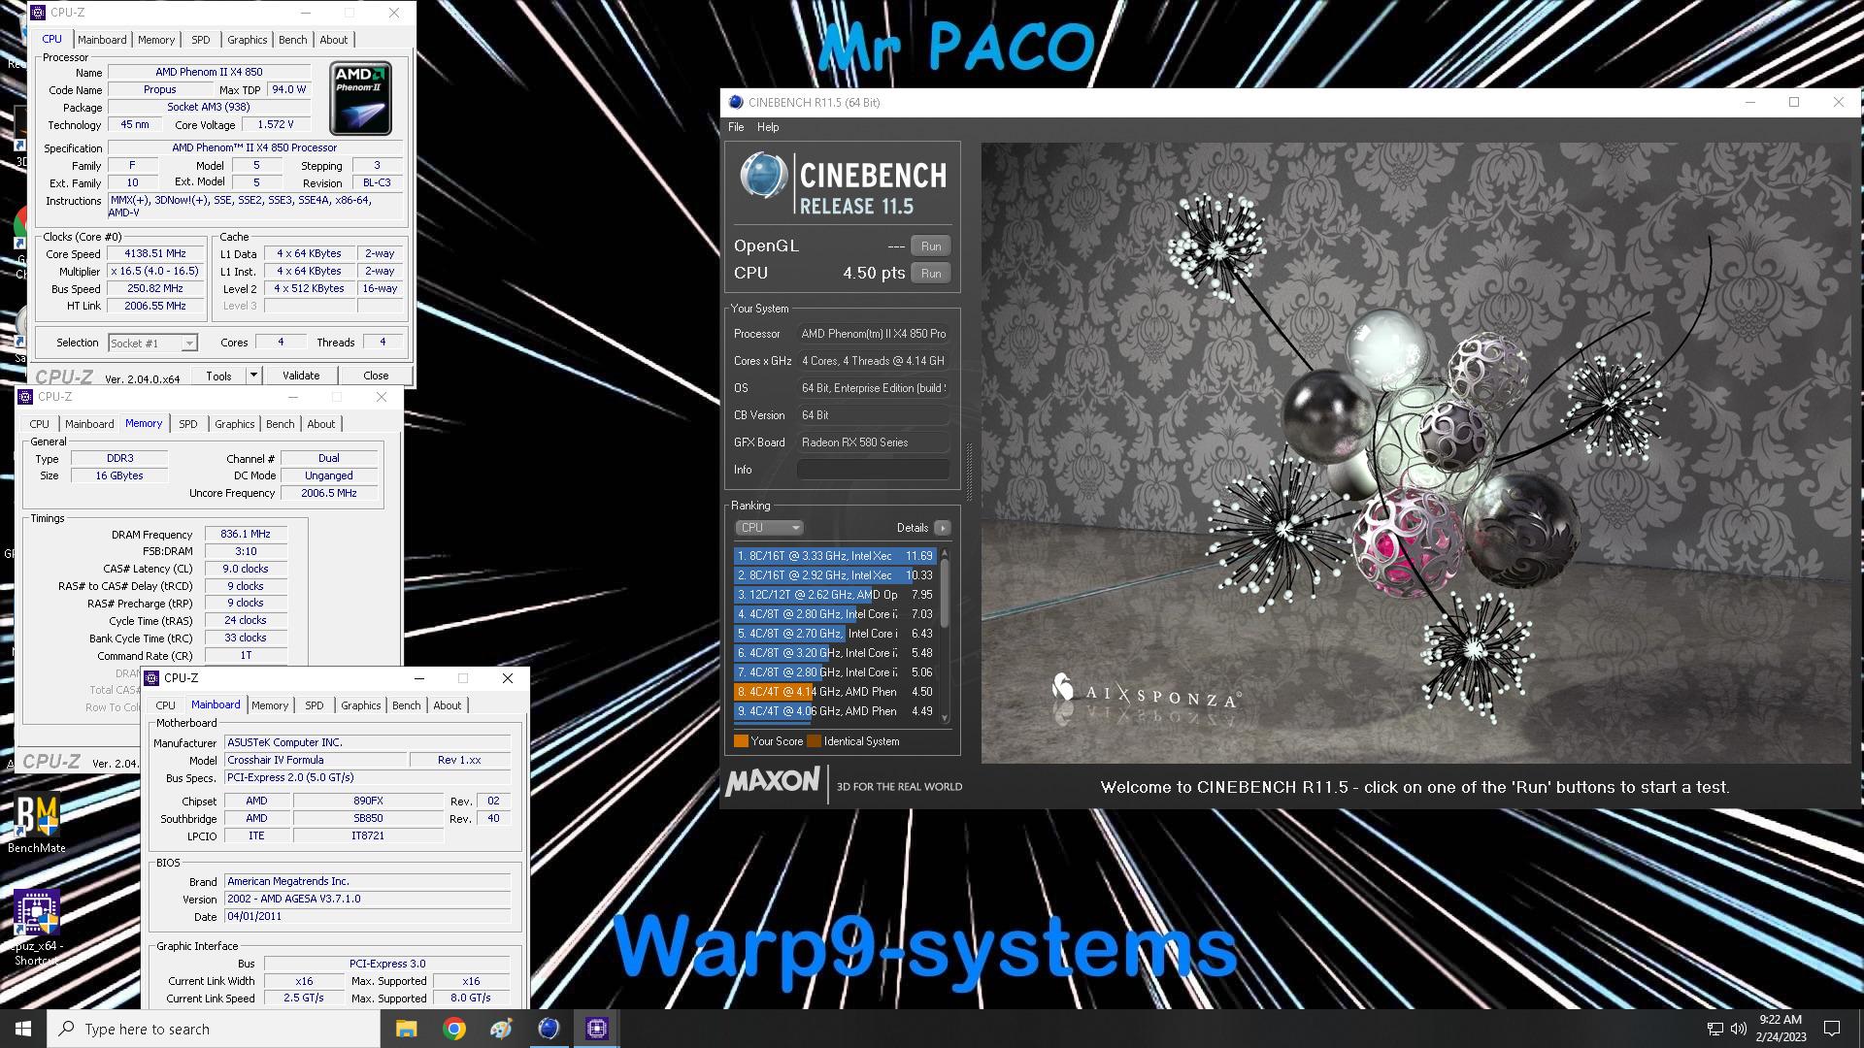Viewport: 1864px width, 1048px height.
Task: Open the paint palette app in the taskbar
Action: click(x=501, y=1029)
